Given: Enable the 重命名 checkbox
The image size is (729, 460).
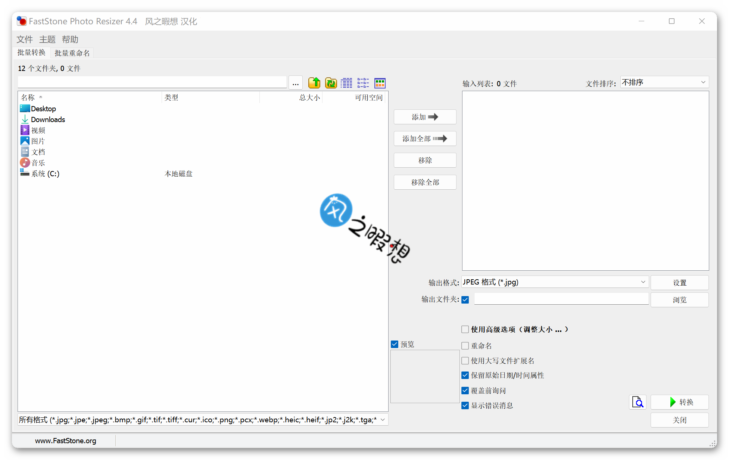Looking at the screenshot, I should click(x=465, y=346).
